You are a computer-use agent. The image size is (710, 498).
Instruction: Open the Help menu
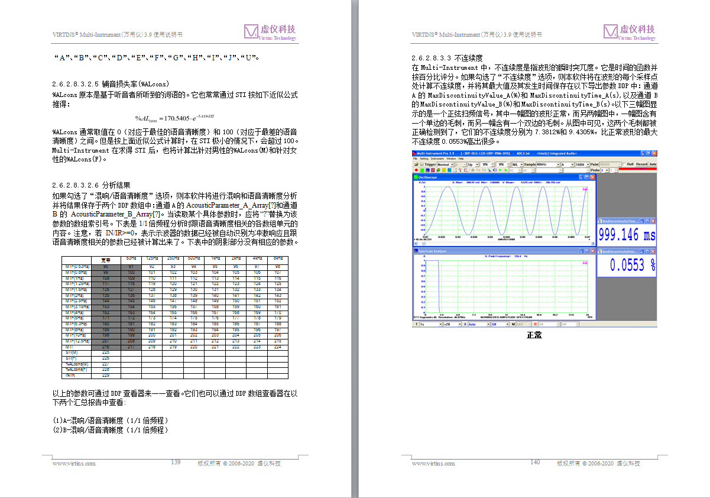461,159
